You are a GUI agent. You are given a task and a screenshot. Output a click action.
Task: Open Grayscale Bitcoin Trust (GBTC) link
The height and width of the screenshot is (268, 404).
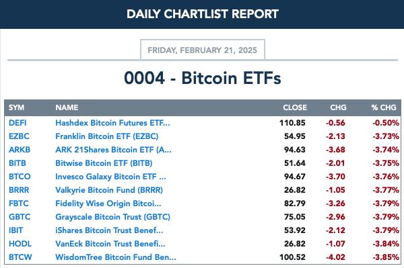113,217
